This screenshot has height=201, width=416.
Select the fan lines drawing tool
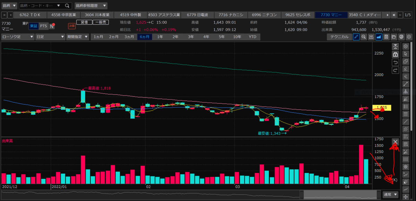point(406,99)
